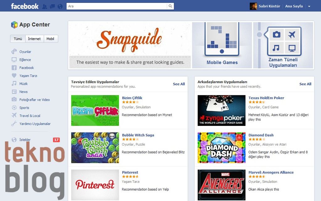Click See All for Arkadaşlarının Uygulamaları
Screen dimensions: 321x201
click(x=305, y=84)
